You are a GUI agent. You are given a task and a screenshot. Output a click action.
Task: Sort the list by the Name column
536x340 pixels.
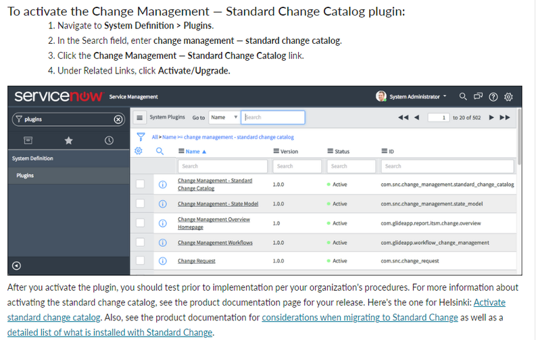pos(193,151)
